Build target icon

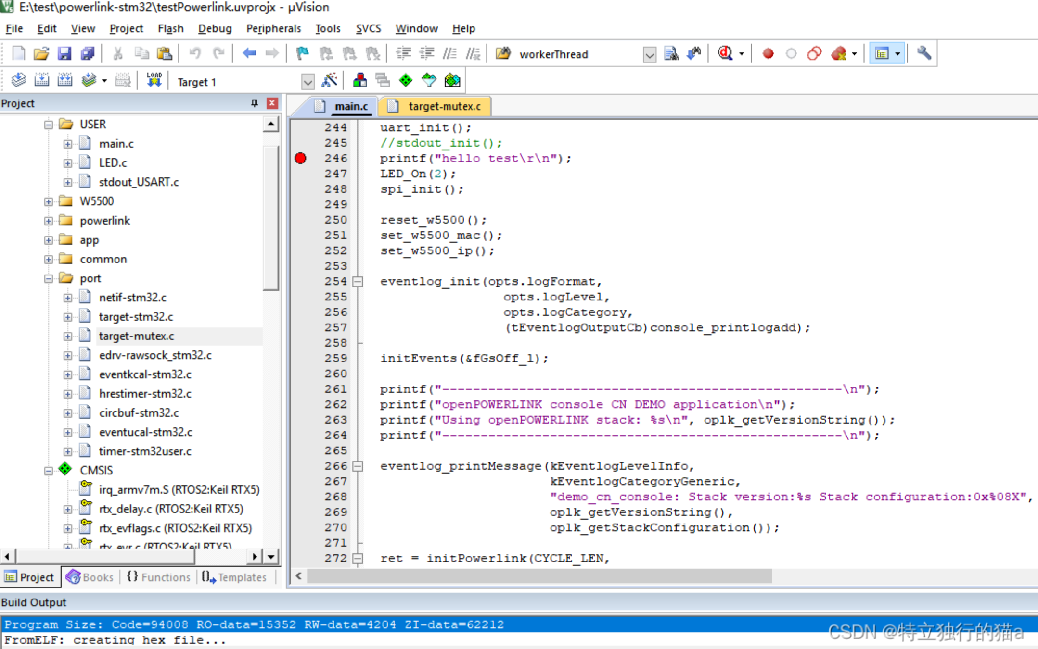[x=41, y=80]
